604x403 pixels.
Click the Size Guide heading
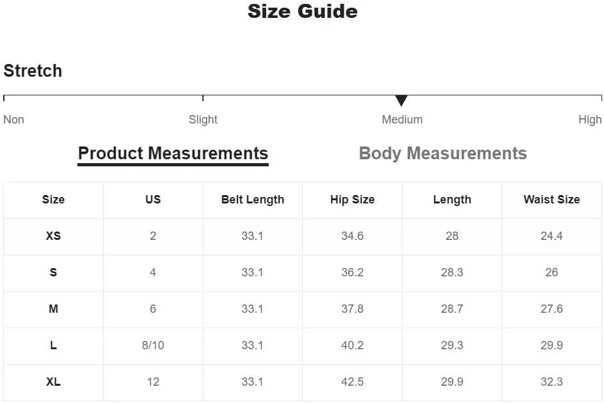[x=303, y=11]
